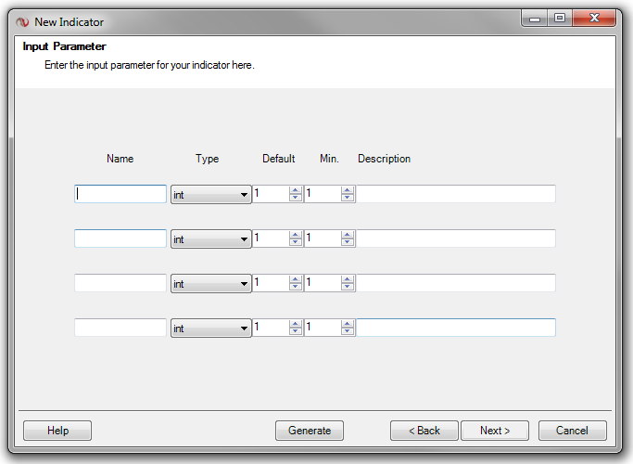This screenshot has height=464, width=633.
Task: Click the Default column header label
Action: [x=279, y=159]
